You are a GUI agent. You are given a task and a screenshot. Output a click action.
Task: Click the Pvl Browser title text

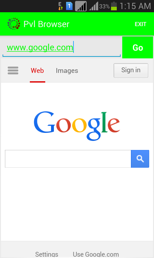click(x=46, y=24)
